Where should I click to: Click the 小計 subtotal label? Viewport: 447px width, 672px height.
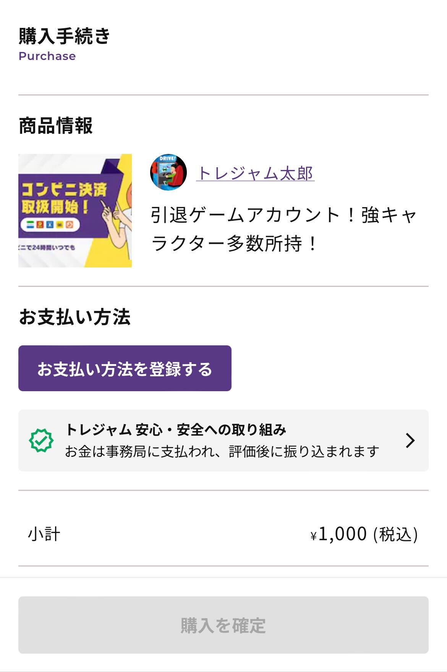[x=44, y=534]
